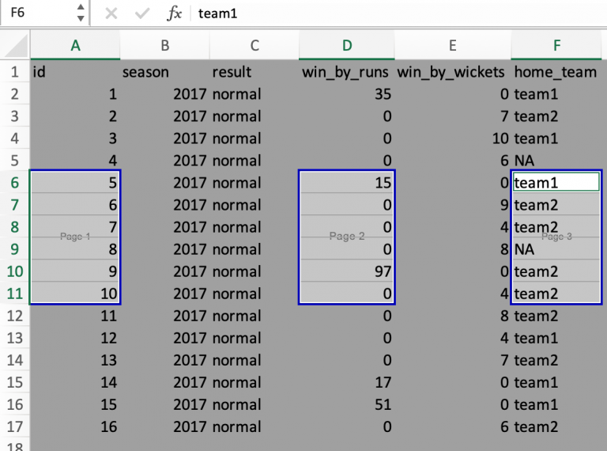This screenshot has width=607, height=451.
Task: Click win_by_wickets cell 6 in row 17
Action: (x=453, y=426)
